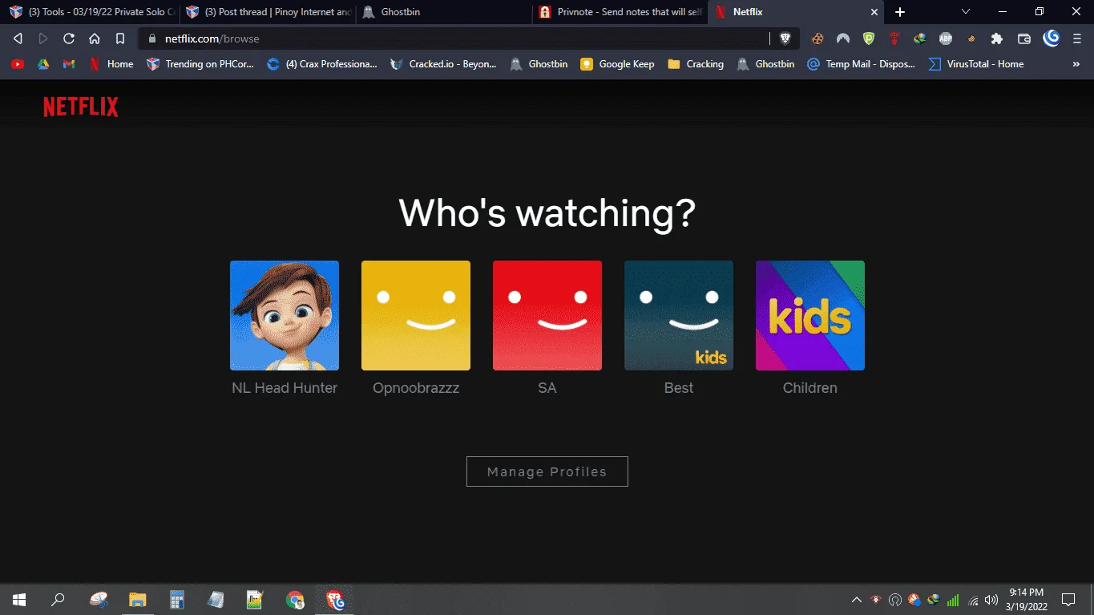1094x615 pixels.
Task: Open Windows search magnifier icon
Action: [x=58, y=599]
